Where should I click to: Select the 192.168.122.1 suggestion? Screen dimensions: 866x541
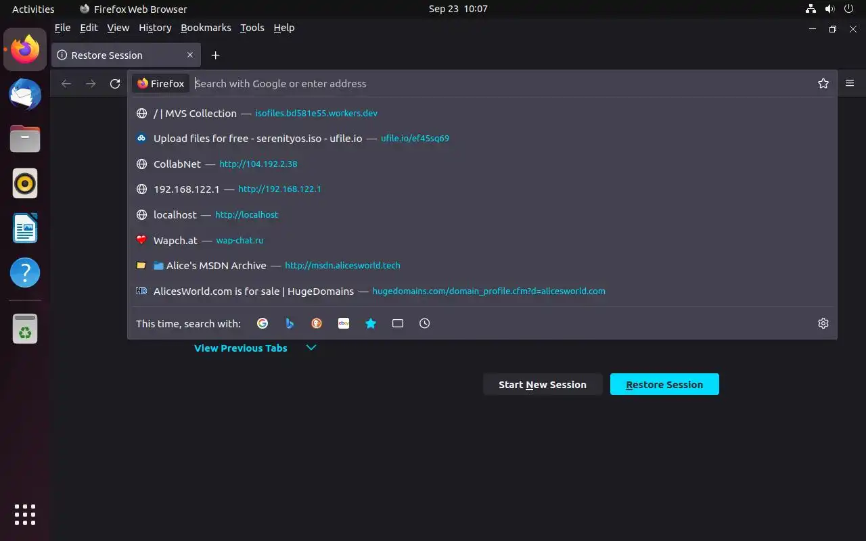[x=482, y=189]
